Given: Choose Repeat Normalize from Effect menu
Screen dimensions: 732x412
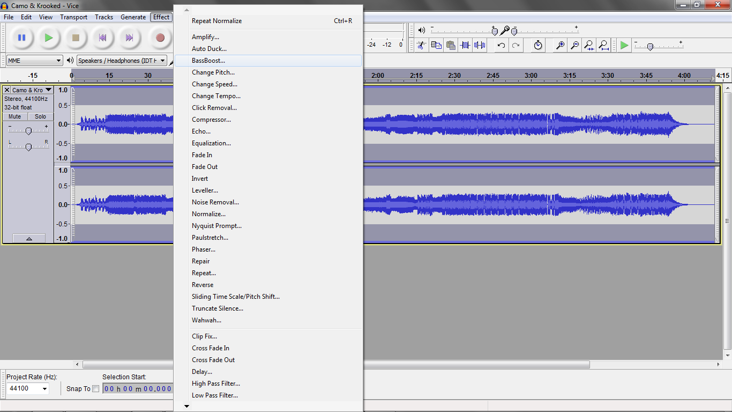Looking at the screenshot, I should coord(268,21).
